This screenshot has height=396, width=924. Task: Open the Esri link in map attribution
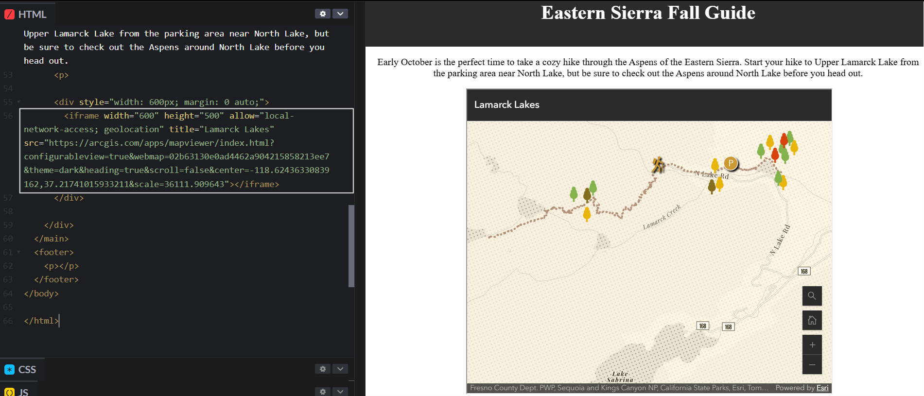click(822, 388)
